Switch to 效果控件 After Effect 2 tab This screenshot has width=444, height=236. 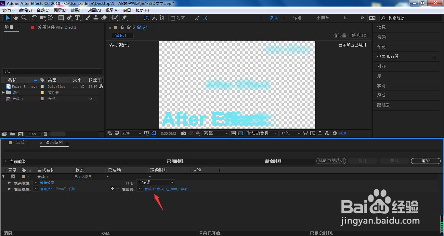57,27
